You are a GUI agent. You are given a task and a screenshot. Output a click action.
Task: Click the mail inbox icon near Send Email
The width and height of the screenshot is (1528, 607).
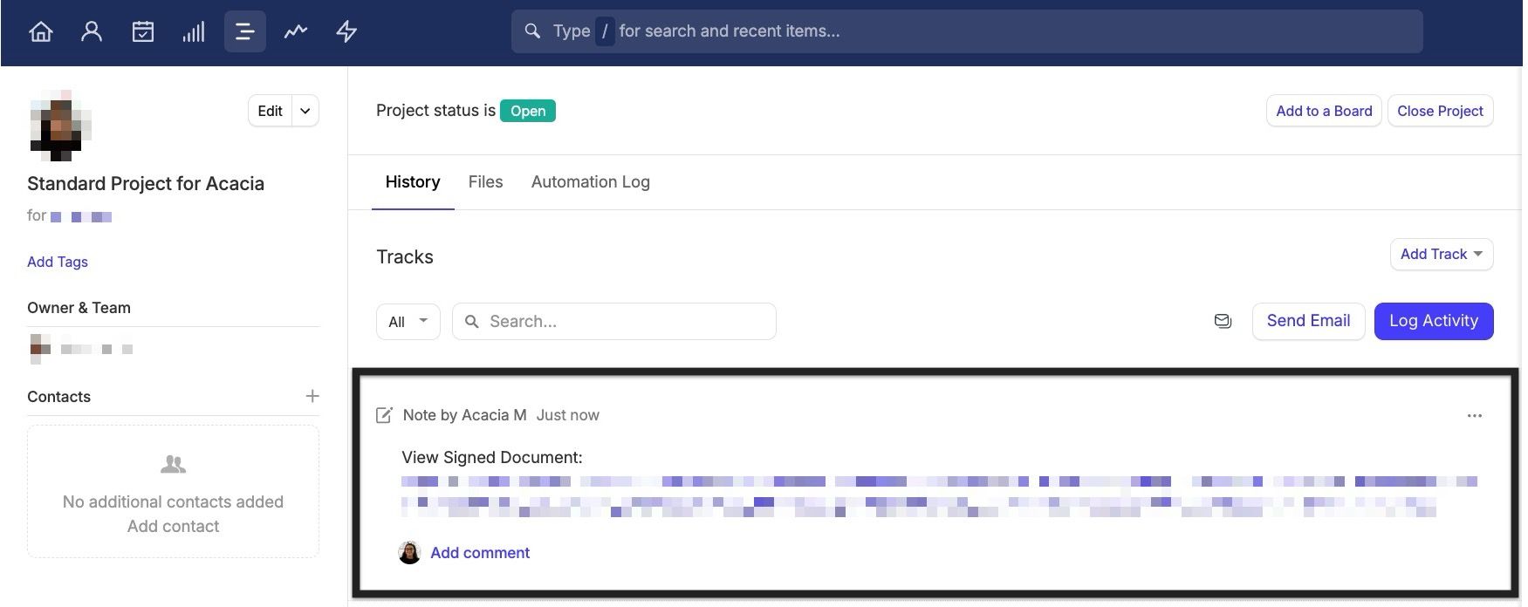pos(1223,321)
